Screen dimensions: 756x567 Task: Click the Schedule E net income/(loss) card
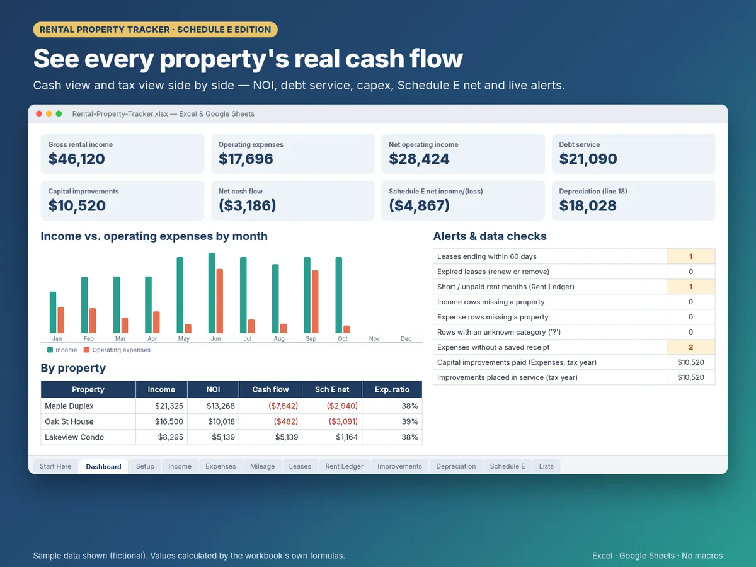pos(463,200)
